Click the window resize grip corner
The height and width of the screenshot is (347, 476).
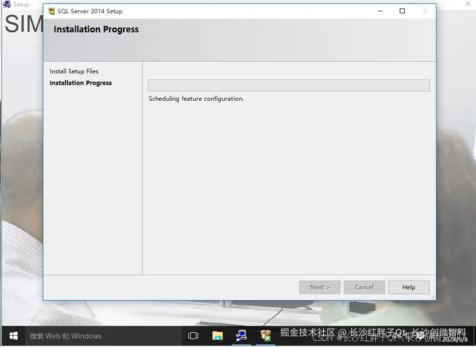pos(433,297)
